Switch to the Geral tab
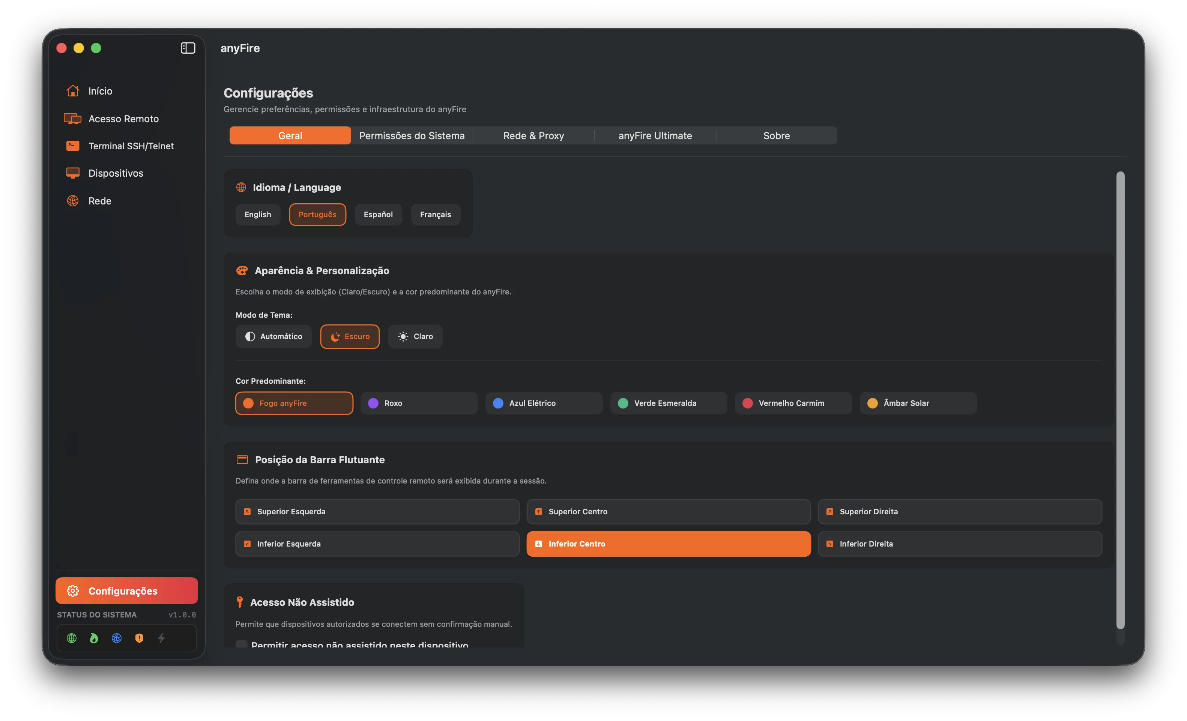1187x721 pixels. click(290, 136)
